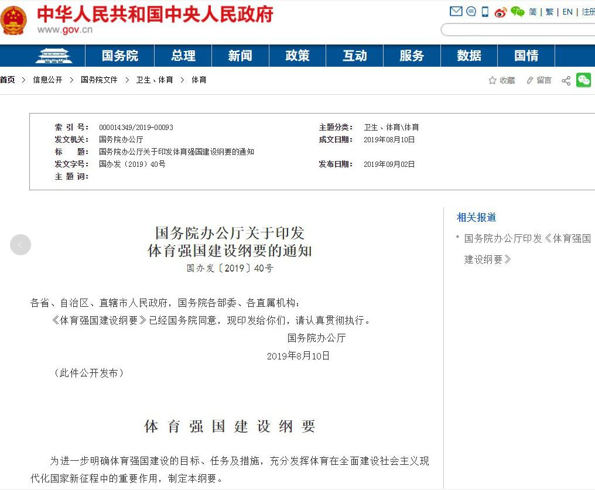Click the chat bubble icon in header

click(471, 11)
